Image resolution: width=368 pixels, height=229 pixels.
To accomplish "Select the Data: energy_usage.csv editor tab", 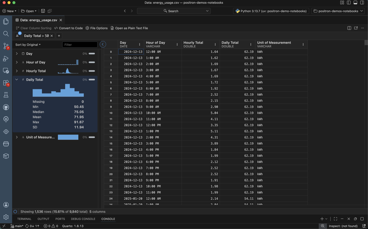I will 39,20.
